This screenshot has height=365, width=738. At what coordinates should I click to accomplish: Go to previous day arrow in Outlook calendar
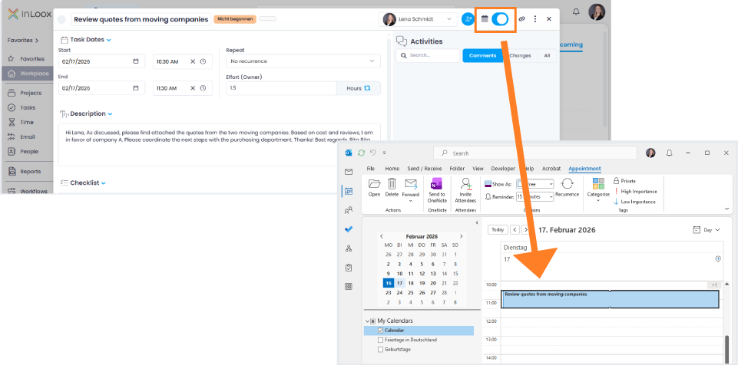pyautogui.click(x=515, y=230)
